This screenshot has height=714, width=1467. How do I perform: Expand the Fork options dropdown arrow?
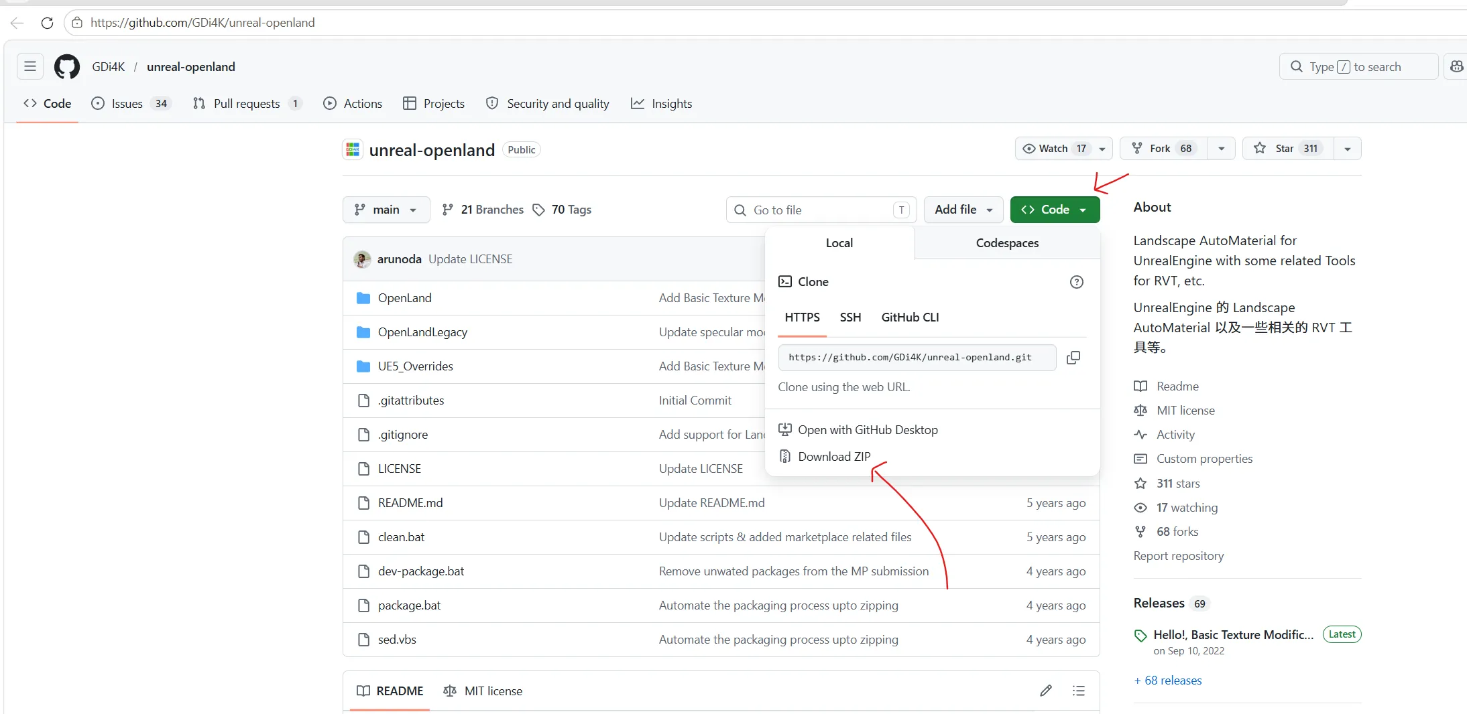tap(1222, 149)
